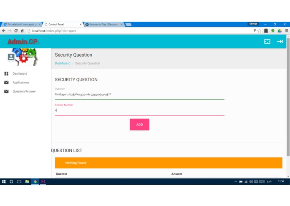This screenshot has height=206, width=290.
Task: Click the clock showing 11:56
Action: click(281, 181)
